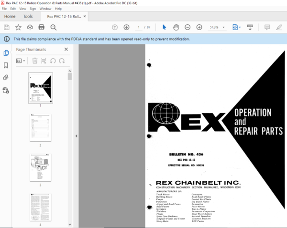This screenshot has height=228, width=287.
Task: Select page 4 thumbnail
Action: point(41,207)
